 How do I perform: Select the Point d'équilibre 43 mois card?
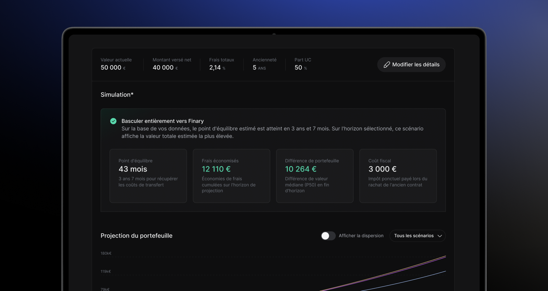(x=148, y=176)
